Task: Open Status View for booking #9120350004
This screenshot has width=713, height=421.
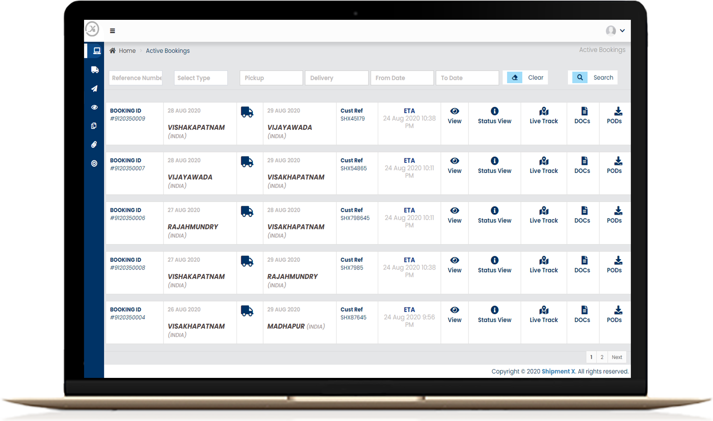Action: [494, 315]
